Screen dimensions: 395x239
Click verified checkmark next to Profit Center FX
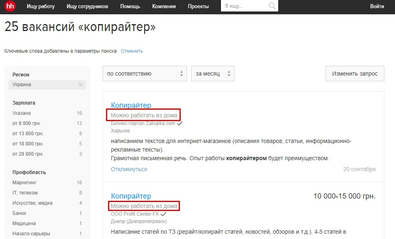163,214
